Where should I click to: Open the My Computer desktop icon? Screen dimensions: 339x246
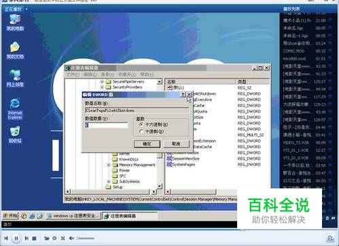click(x=15, y=22)
